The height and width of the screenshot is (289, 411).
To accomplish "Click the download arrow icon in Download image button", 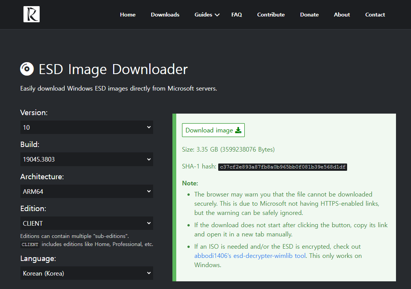I will [238, 130].
